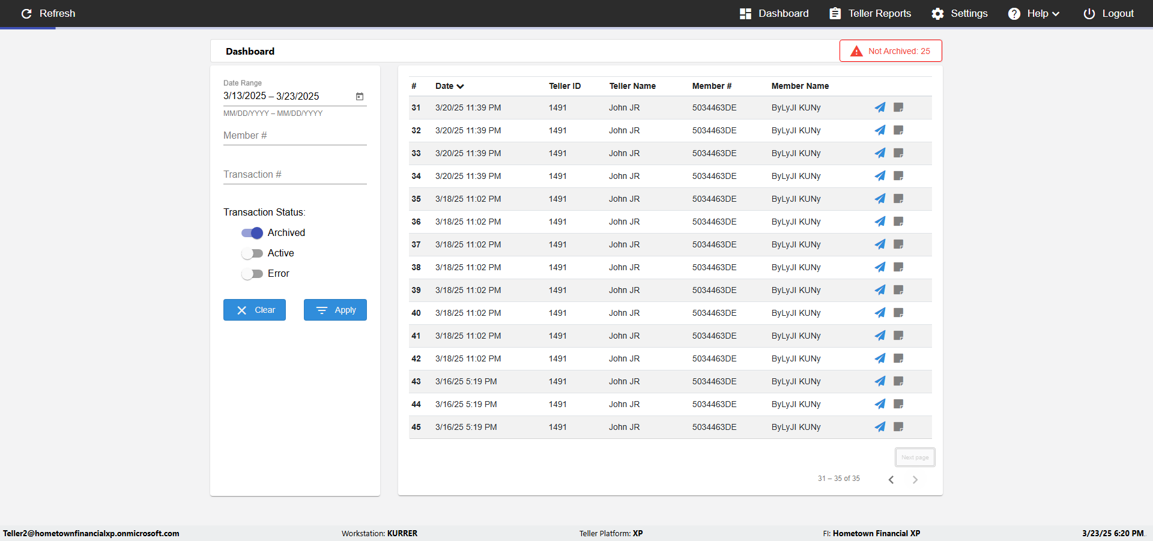Select the member number in row 38
Image resolution: width=1153 pixels, height=541 pixels.
pyautogui.click(x=715, y=267)
